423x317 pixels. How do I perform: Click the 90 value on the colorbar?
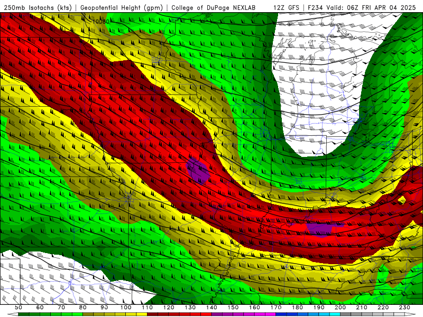104,307
